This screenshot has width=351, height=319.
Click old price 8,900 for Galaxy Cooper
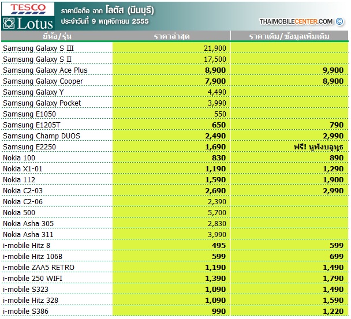pyautogui.click(x=333, y=81)
